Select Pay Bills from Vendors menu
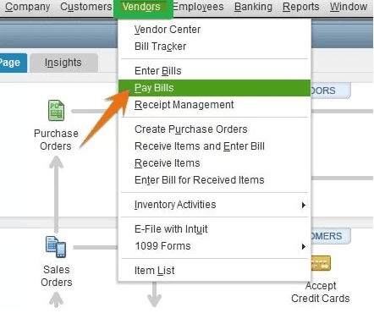 214,88
